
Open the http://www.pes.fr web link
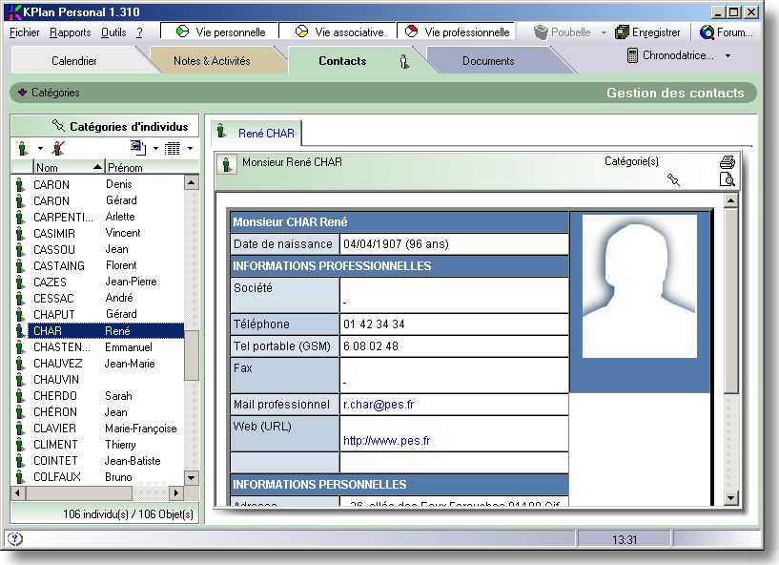coord(386,441)
